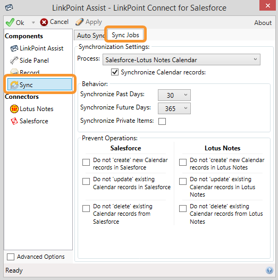Select Record in Components list
Screen dimensions: 278x280
click(x=29, y=72)
